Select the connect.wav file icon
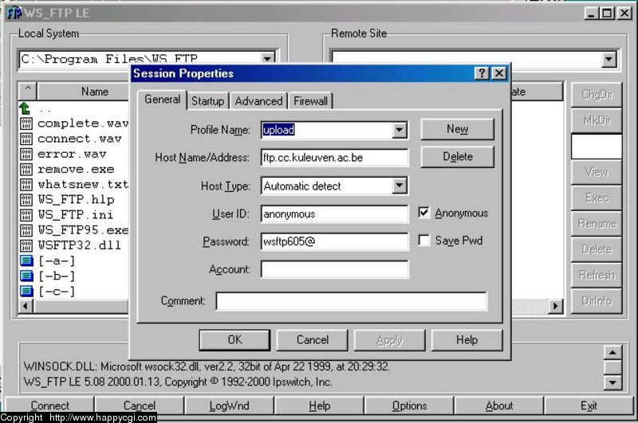This screenshot has width=638, height=423. click(26, 139)
